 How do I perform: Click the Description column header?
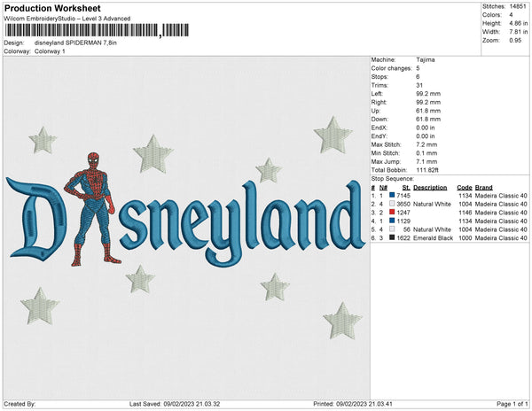(x=430, y=188)
